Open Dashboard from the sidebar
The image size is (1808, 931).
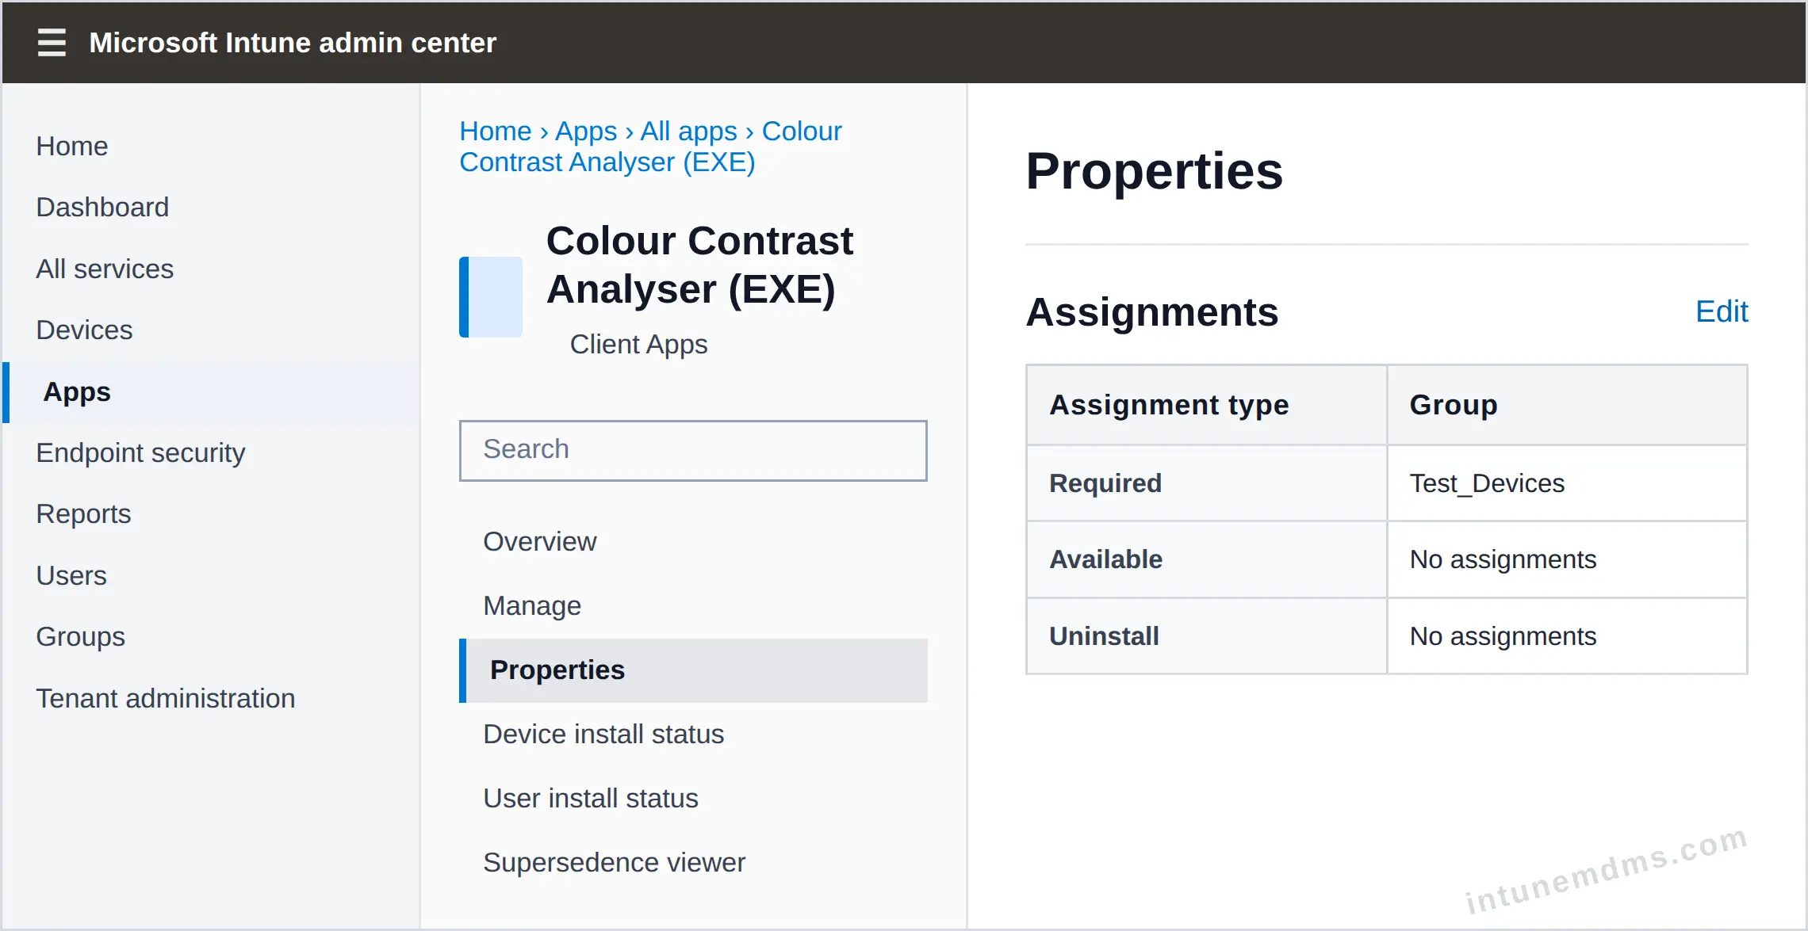102,207
